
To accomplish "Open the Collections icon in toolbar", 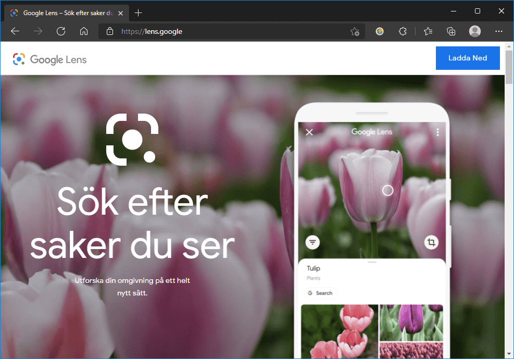I will click(x=452, y=31).
